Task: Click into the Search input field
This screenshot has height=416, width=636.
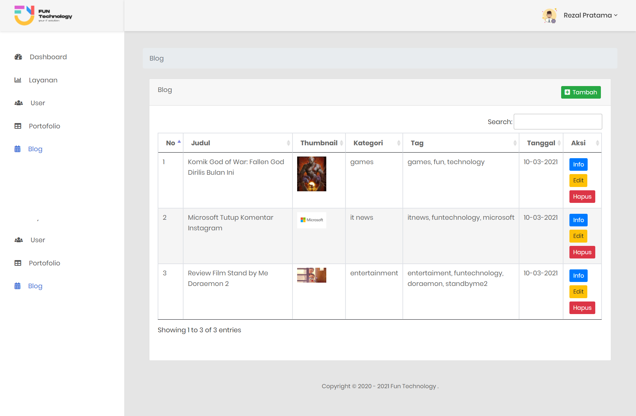Action: click(557, 122)
